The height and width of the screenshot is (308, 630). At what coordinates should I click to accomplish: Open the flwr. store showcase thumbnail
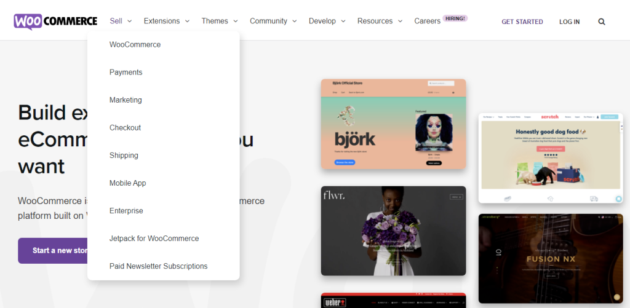click(x=393, y=231)
